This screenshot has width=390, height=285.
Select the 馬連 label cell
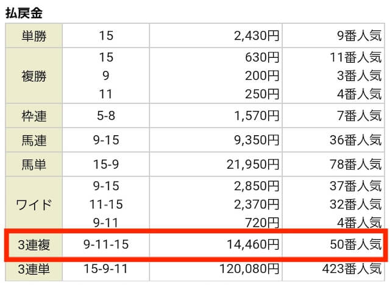point(34,140)
